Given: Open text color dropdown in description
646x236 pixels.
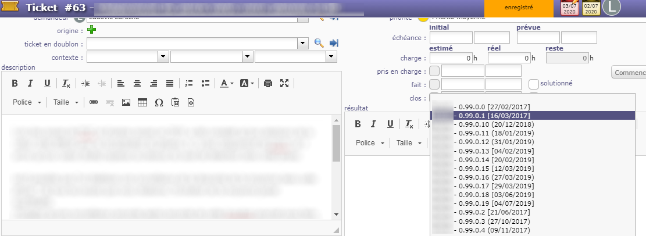Looking at the screenshot, I should pos(226,83).
